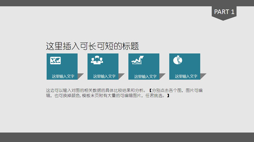Screen dimensions: 254x142
Task: Select 这里输入文字 under the pie chart icon
Action: click(186, 76)
